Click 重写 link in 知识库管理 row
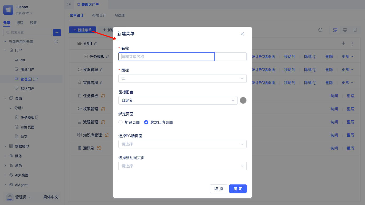 point(351,135)
